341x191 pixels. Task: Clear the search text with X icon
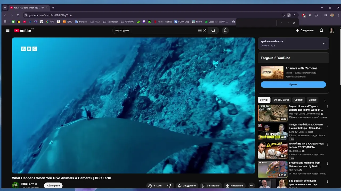click(x=205, y=31)
